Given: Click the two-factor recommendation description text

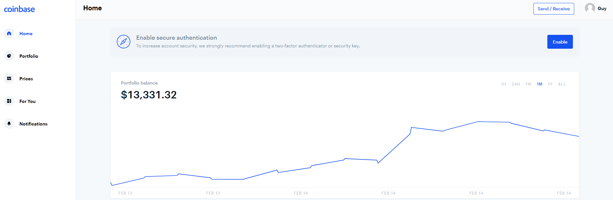Looking at the screenshot, I should coord(248,46).
